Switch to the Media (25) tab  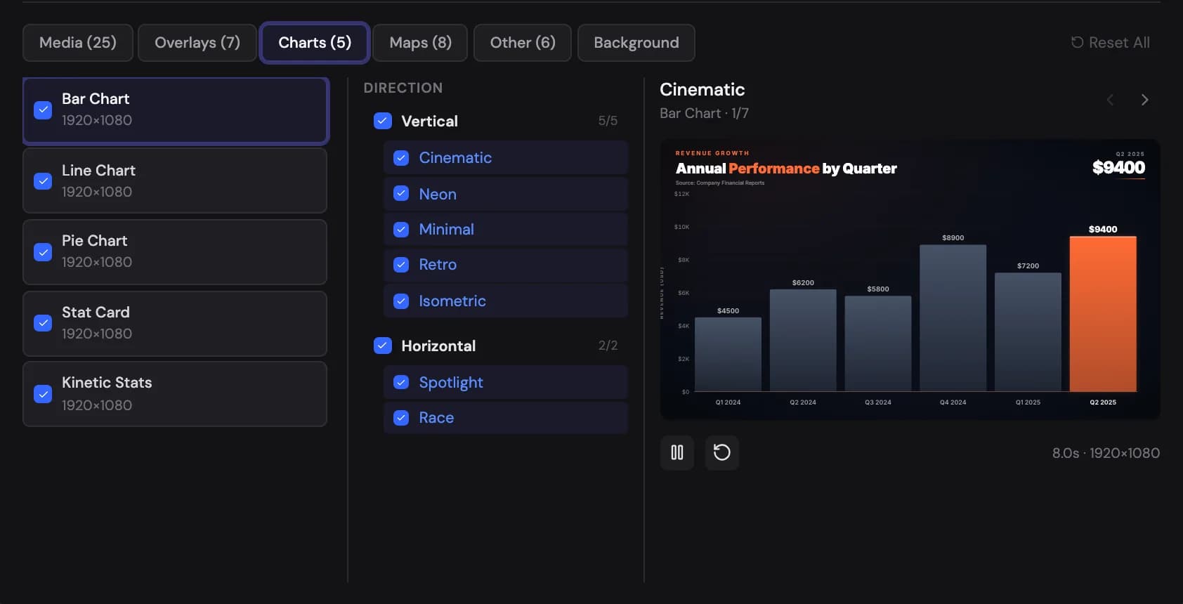(78, 43)
